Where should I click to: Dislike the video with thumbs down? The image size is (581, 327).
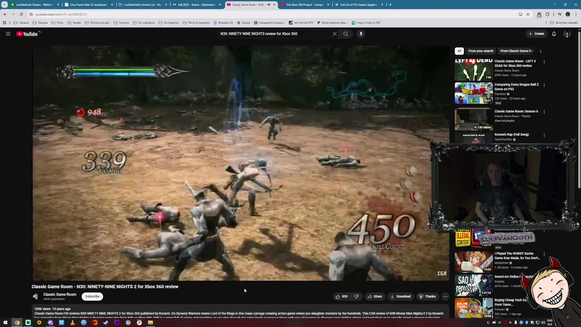(x=356, y=297)
